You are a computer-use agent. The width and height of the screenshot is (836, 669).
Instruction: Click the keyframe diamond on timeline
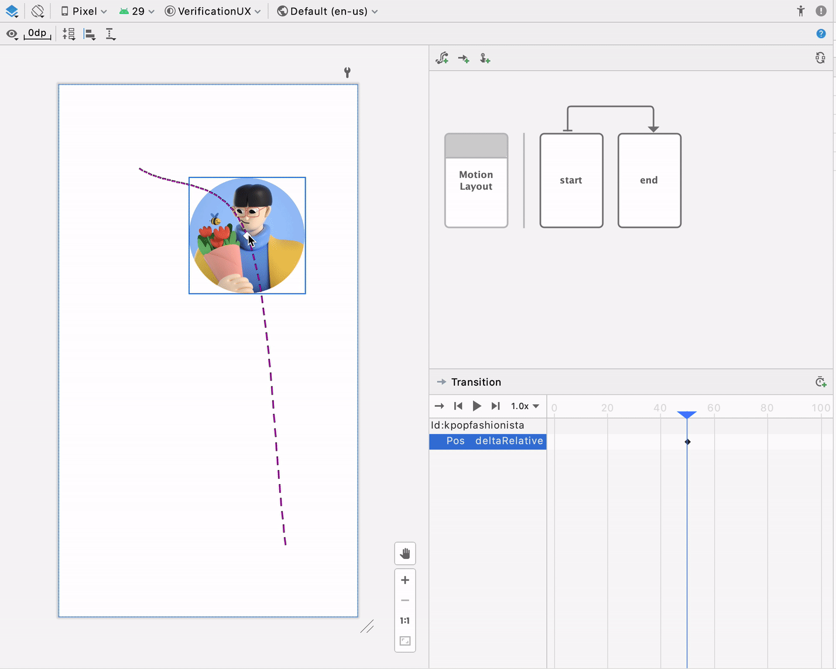tap(687, 441)
